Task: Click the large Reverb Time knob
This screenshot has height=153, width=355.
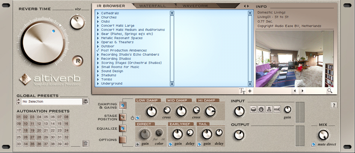Action: pos(43,43)
